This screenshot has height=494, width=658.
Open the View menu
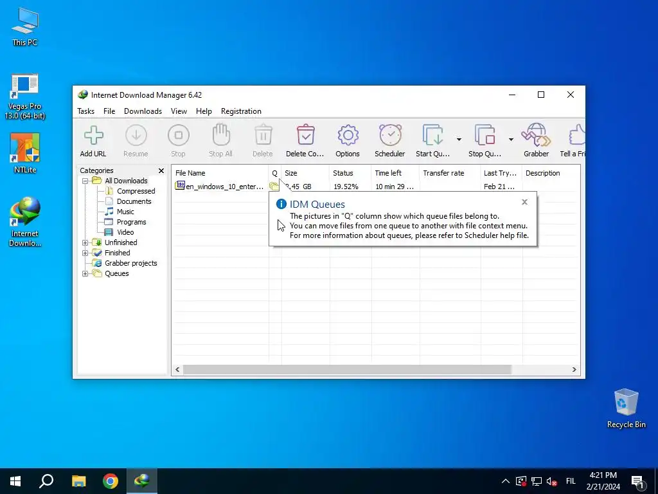(179, 111)
